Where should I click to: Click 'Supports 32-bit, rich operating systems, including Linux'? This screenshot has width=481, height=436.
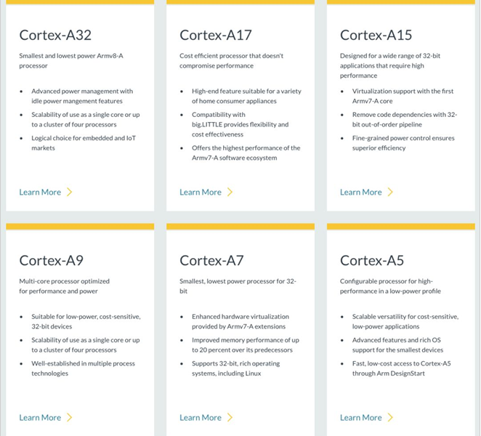coord(236,368)
